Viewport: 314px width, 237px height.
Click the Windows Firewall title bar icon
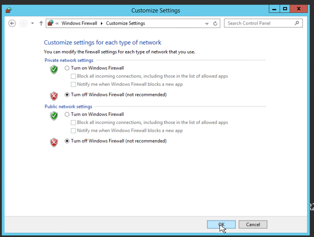pyautogui.click(x=9, y=10)
